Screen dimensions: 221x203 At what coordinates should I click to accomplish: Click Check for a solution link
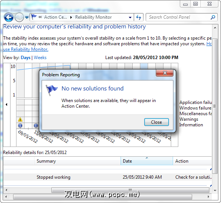[194, 177]
